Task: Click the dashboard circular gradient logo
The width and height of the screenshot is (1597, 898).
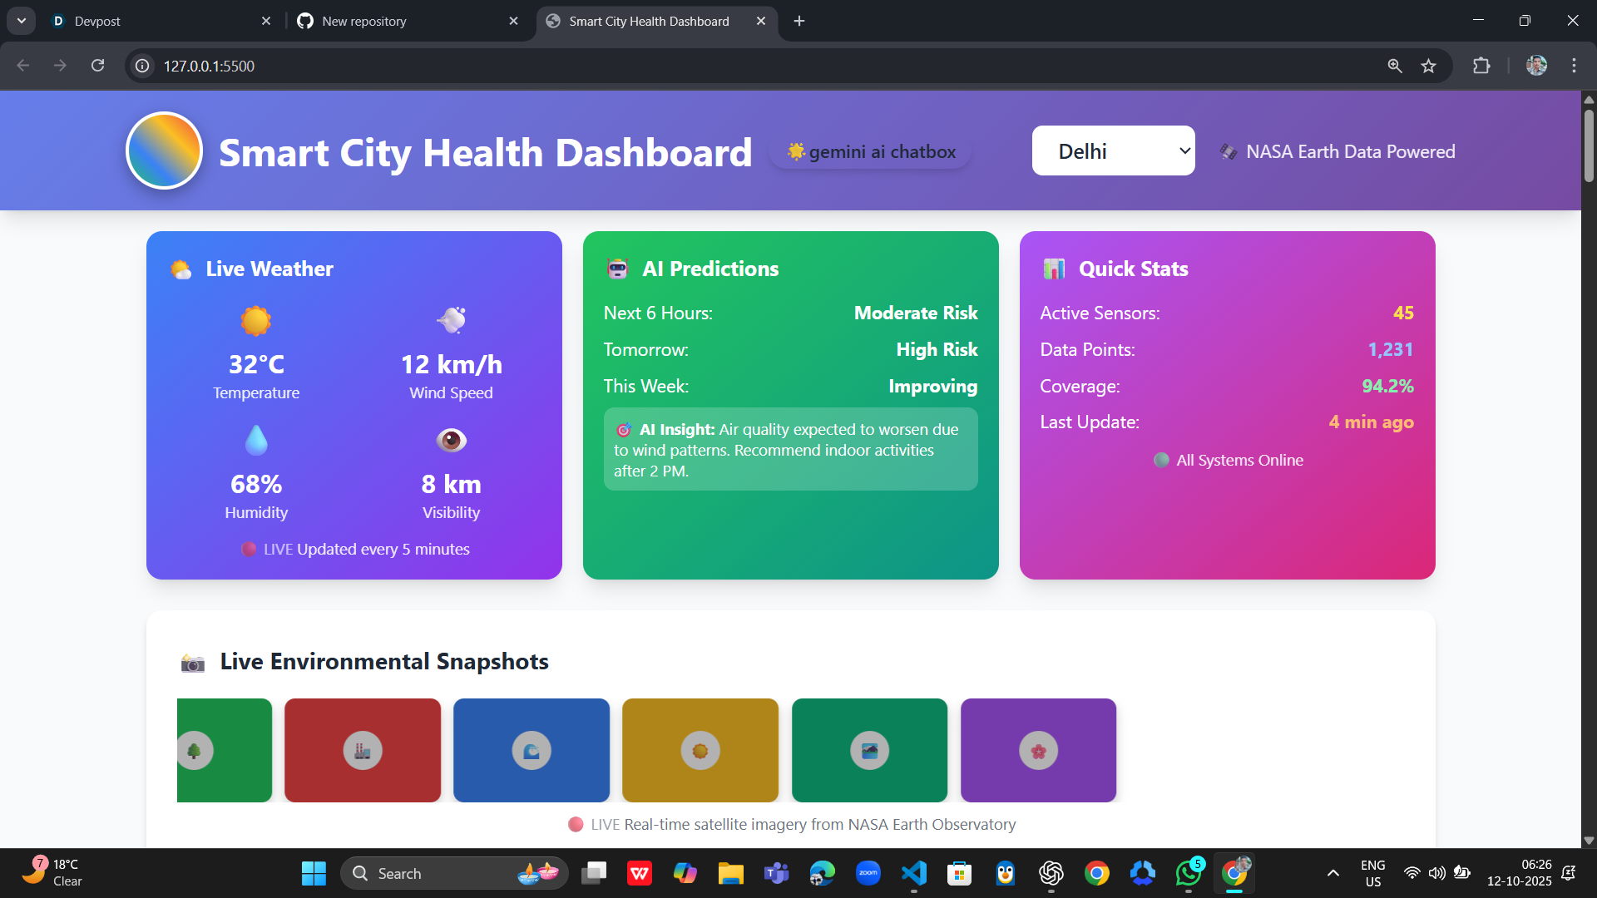Action: tap(164, 150)
